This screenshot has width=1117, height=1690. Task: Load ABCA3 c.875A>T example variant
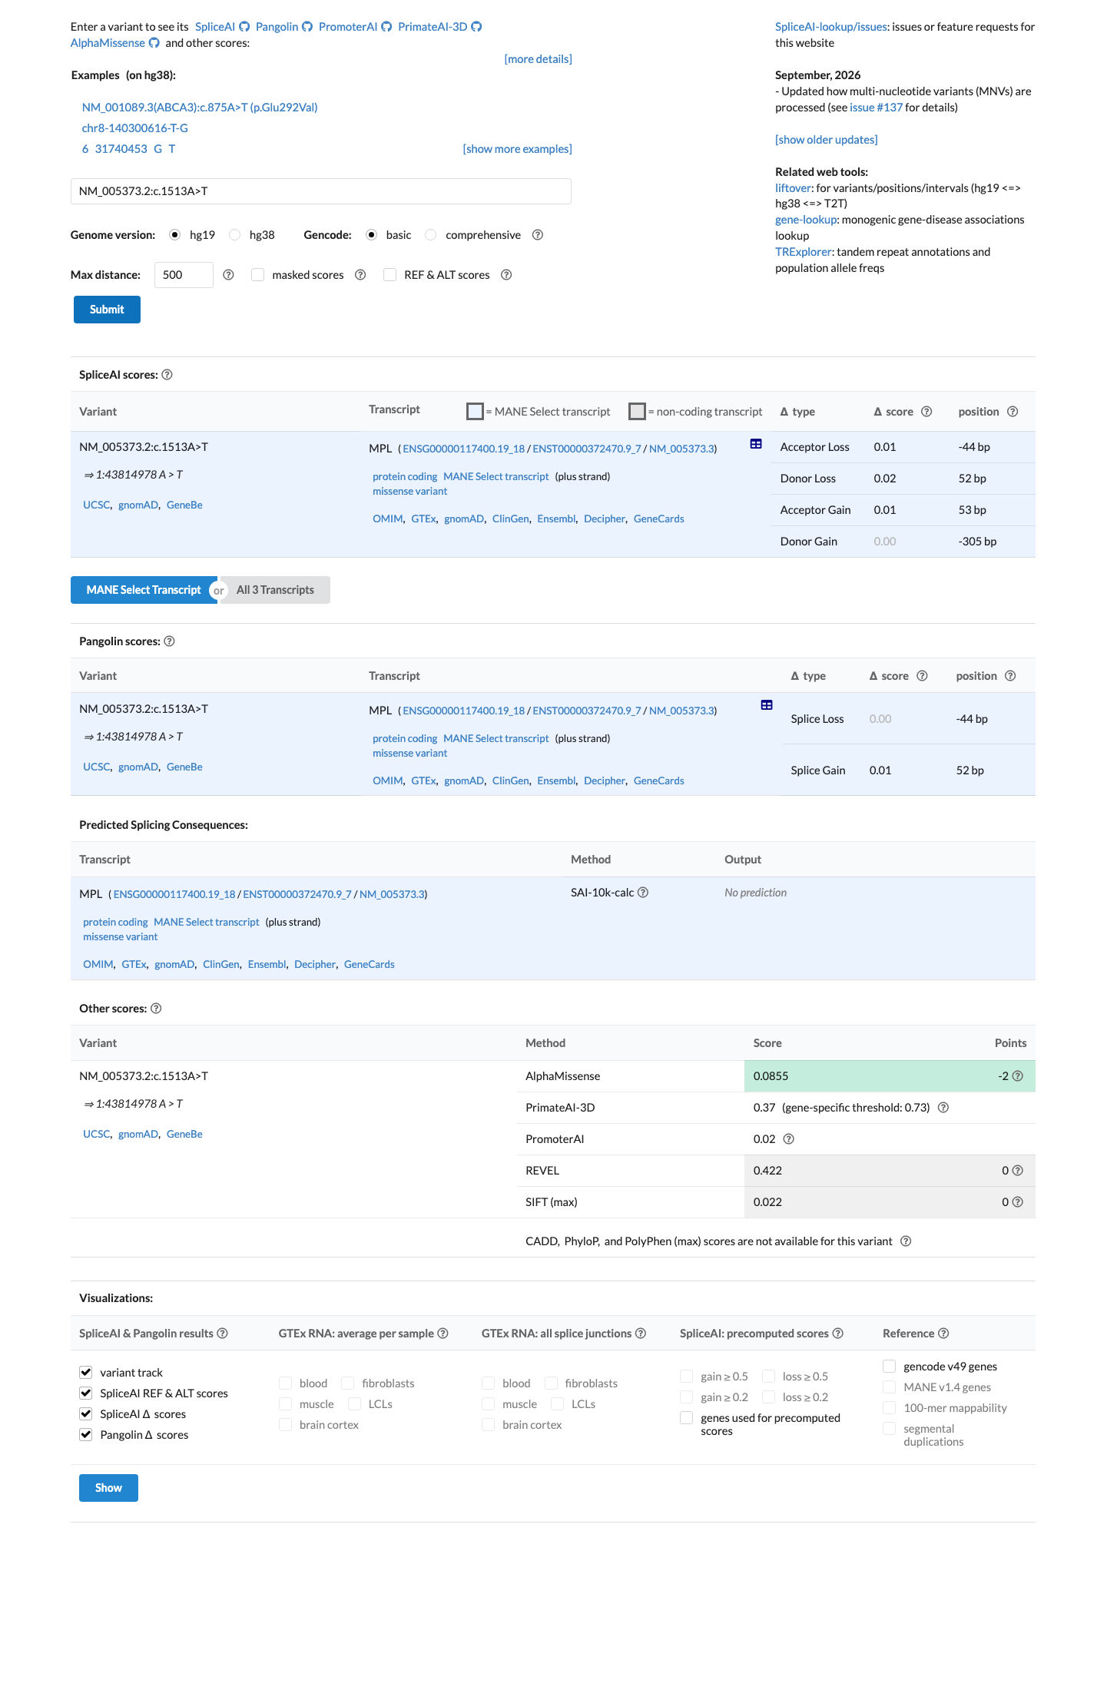click(x=200, y=108)
